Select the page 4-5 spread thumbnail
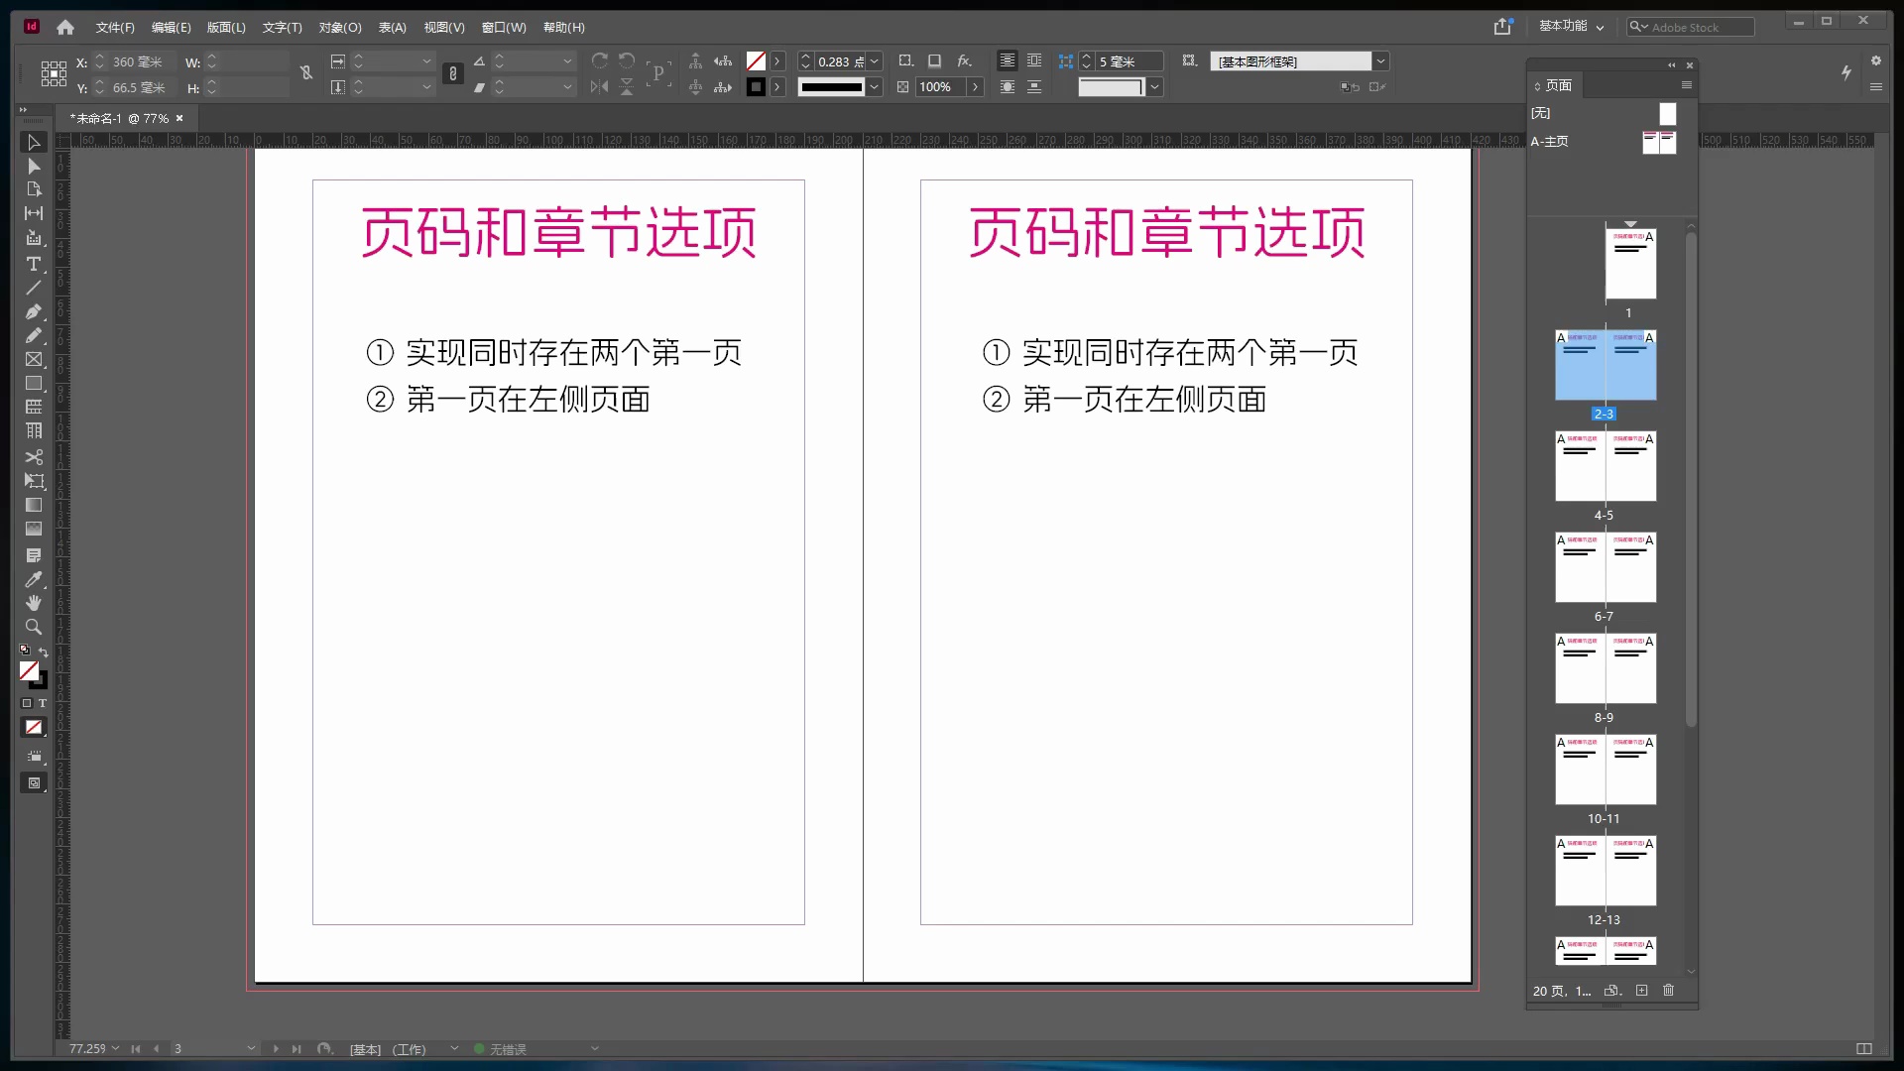 click(1606, 466)
